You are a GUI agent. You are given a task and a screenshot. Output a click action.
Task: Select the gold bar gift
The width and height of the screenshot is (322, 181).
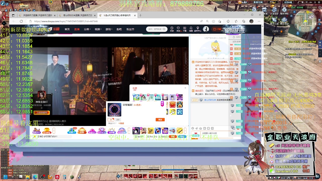coord(180,131)
